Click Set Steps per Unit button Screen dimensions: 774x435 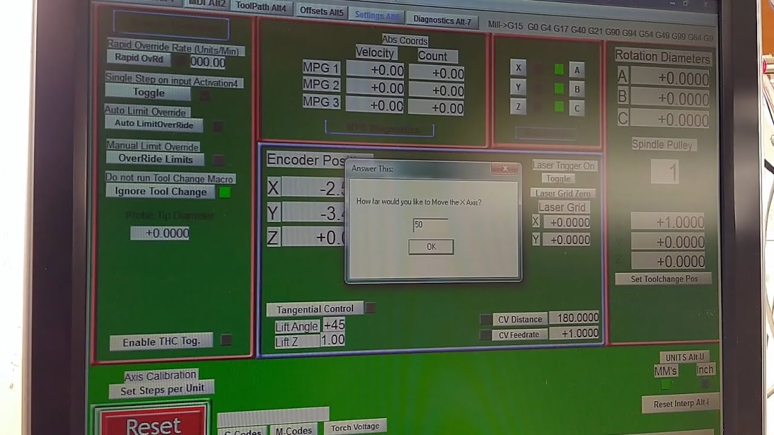click(x=161, y=390)
